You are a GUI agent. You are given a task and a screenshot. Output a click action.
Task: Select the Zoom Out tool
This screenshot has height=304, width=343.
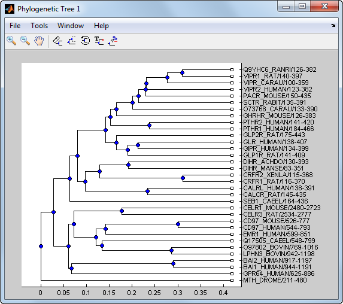25,41
